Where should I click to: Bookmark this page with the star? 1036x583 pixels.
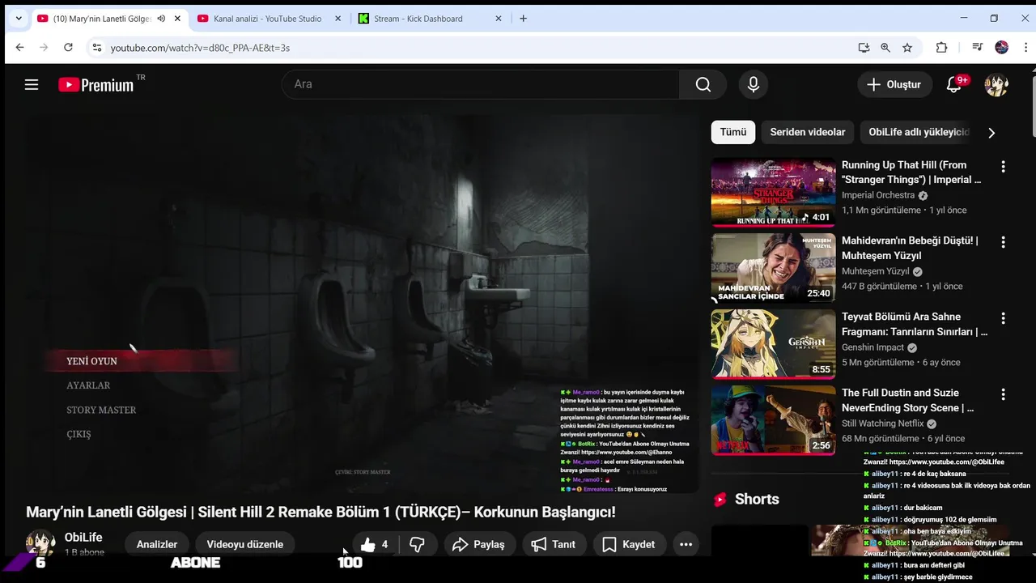[x=907, y=48]
